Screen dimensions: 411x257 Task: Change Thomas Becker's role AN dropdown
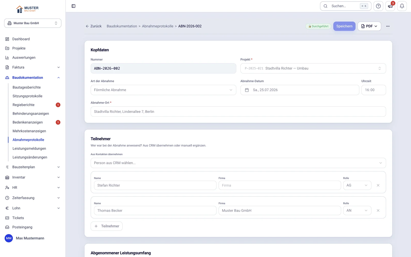(357, 210)
